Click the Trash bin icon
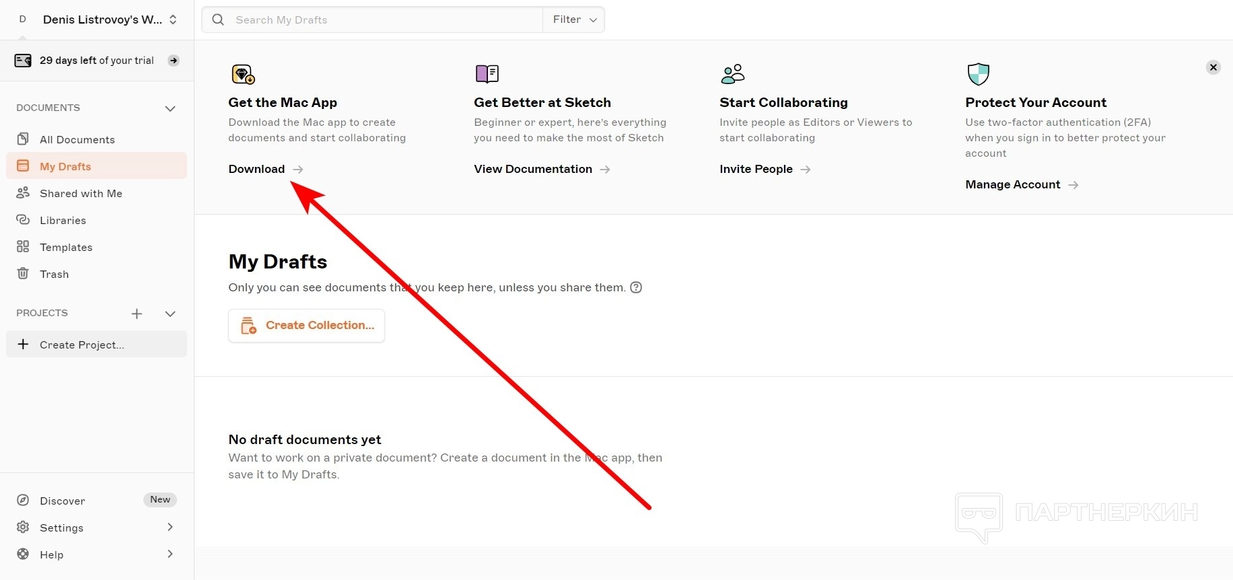 click(23, 274)
